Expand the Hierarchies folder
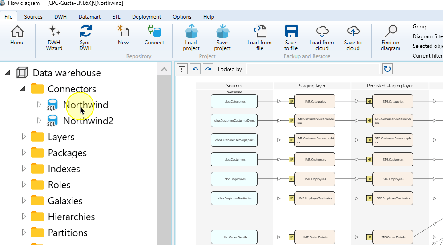Screen dimensions: 443x245 (x=24, y=216)
